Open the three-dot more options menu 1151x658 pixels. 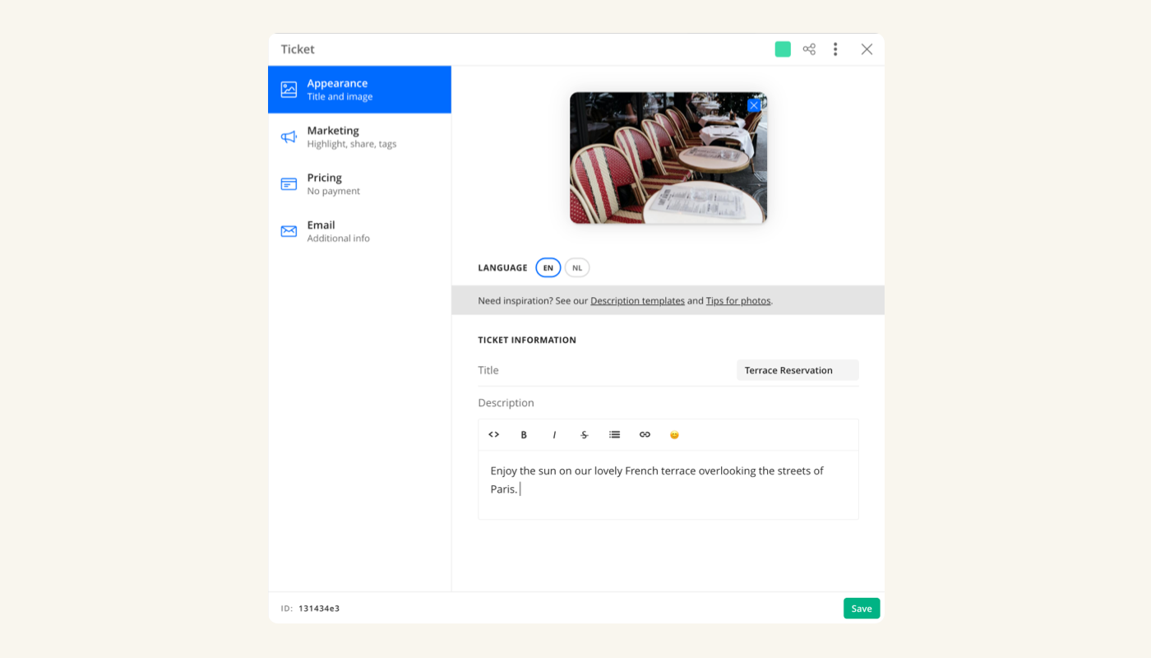[835, 49]
